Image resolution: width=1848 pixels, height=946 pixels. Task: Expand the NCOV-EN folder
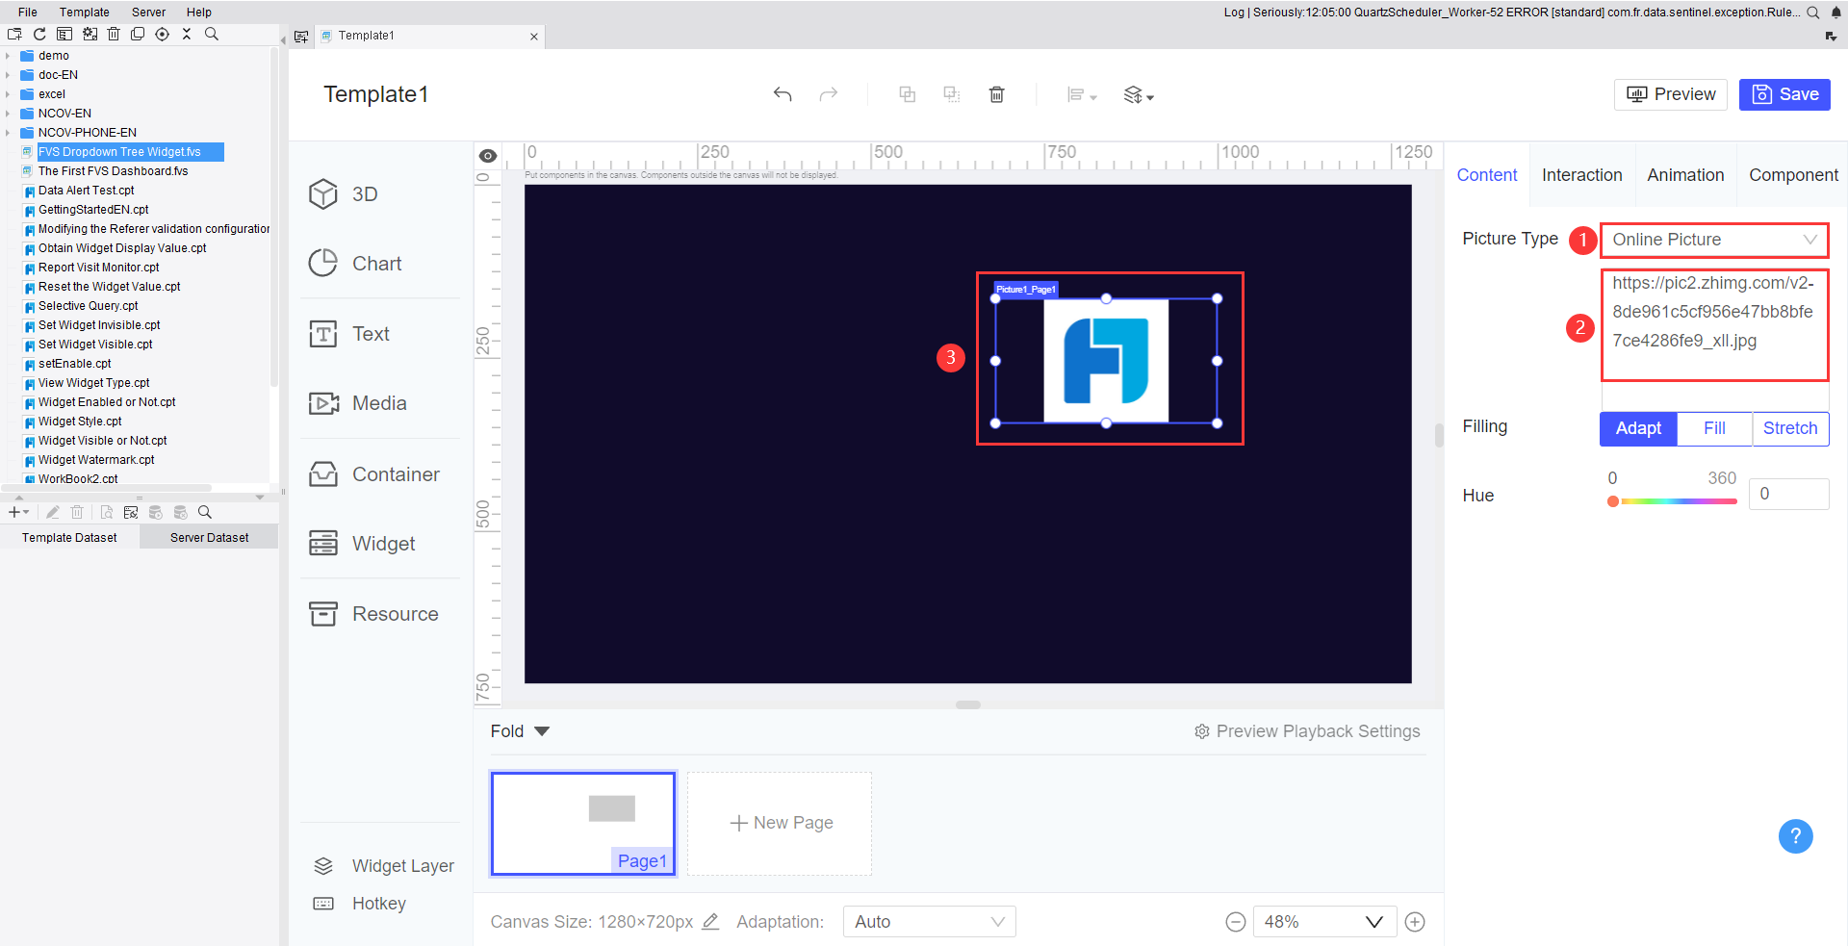(x=8, y=114)
